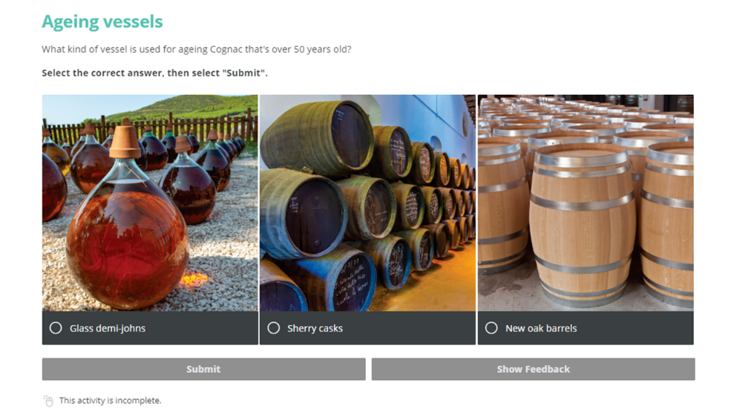Choose the Sherry casks radio option
This screenshot has width=742, height=417.
pos(273,328)
